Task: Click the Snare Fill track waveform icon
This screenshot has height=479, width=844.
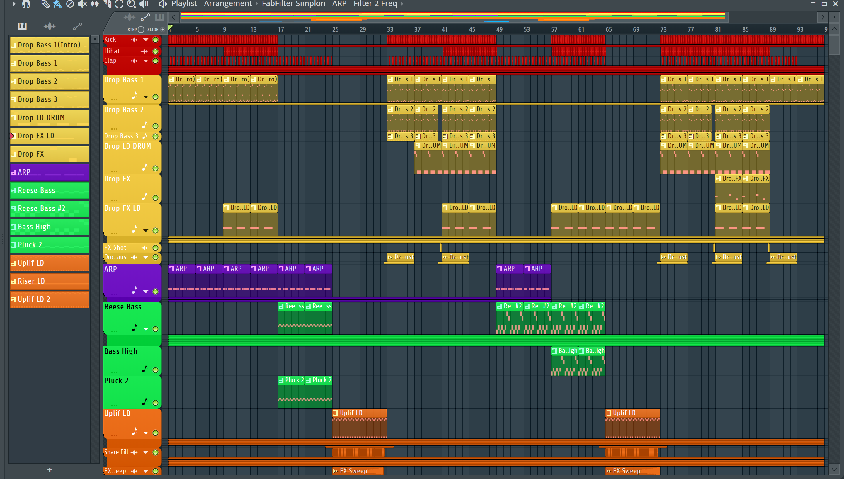Action: pos(134,452)
